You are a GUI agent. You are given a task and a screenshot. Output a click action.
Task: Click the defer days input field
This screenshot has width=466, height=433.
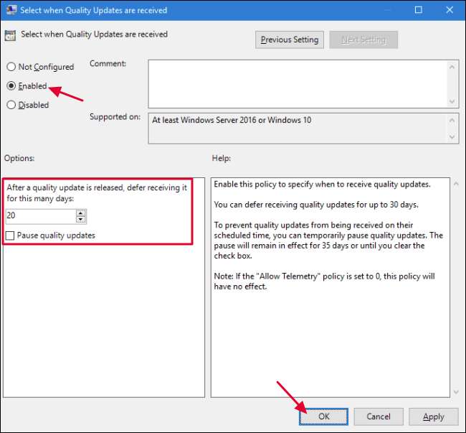[41, 216]
